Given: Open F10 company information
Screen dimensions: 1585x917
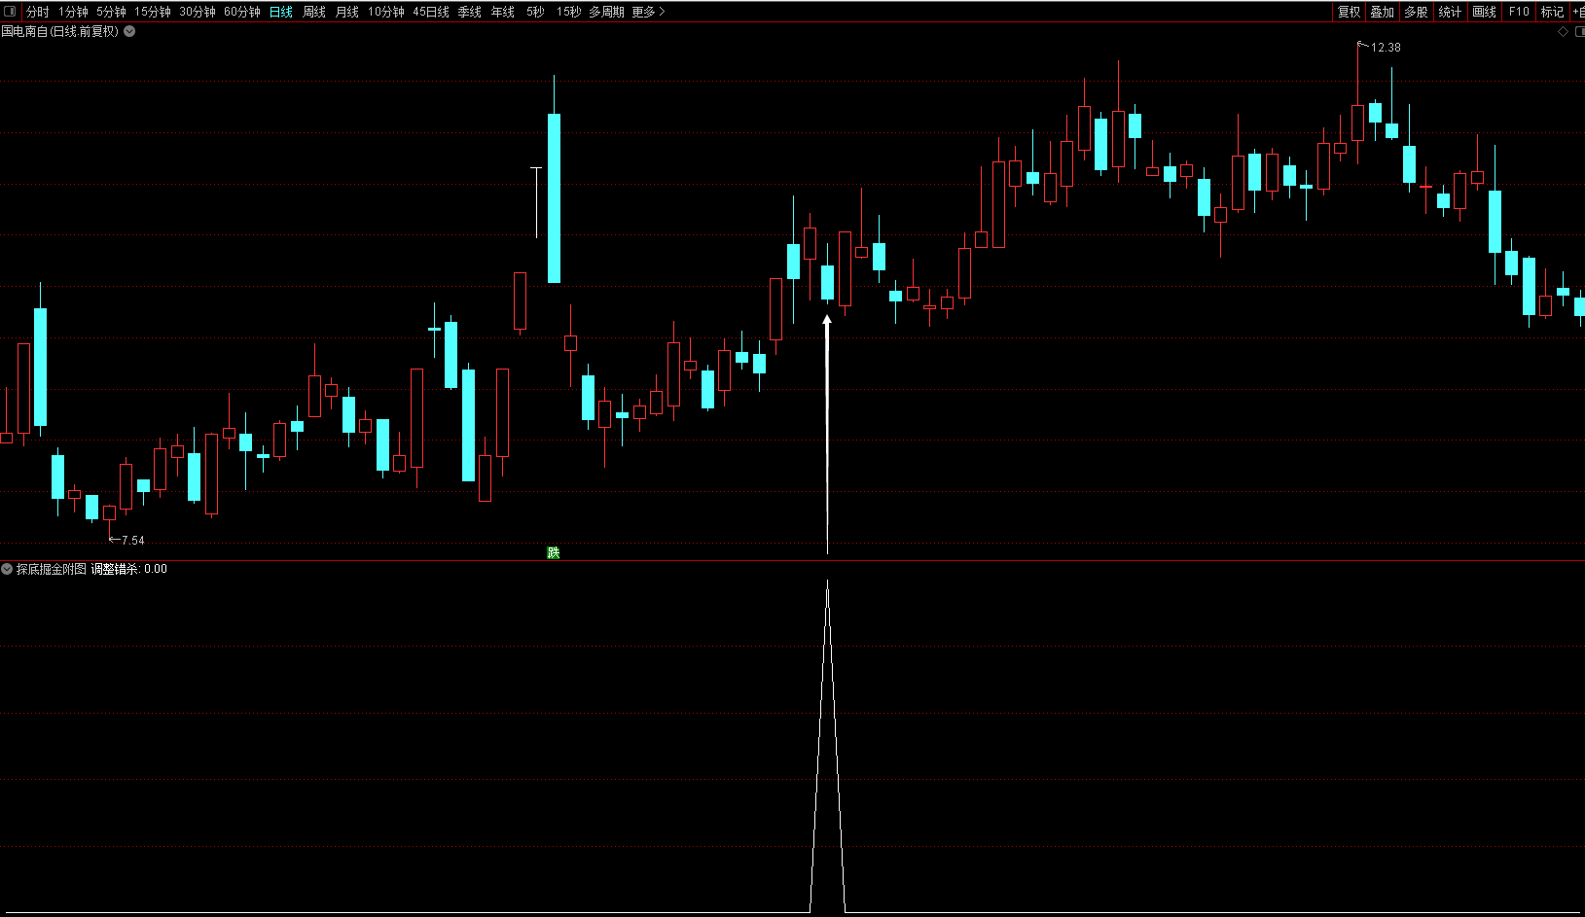Looking at the screenshot, I should tap(1519, 12).
